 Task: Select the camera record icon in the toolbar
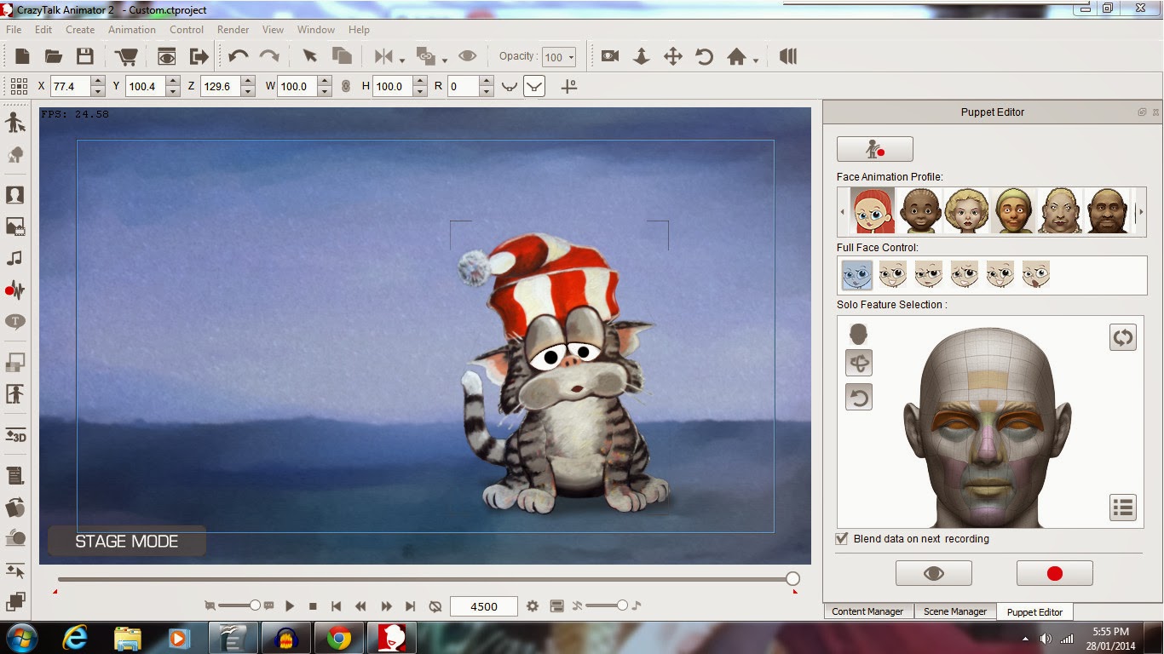point(609,56)
